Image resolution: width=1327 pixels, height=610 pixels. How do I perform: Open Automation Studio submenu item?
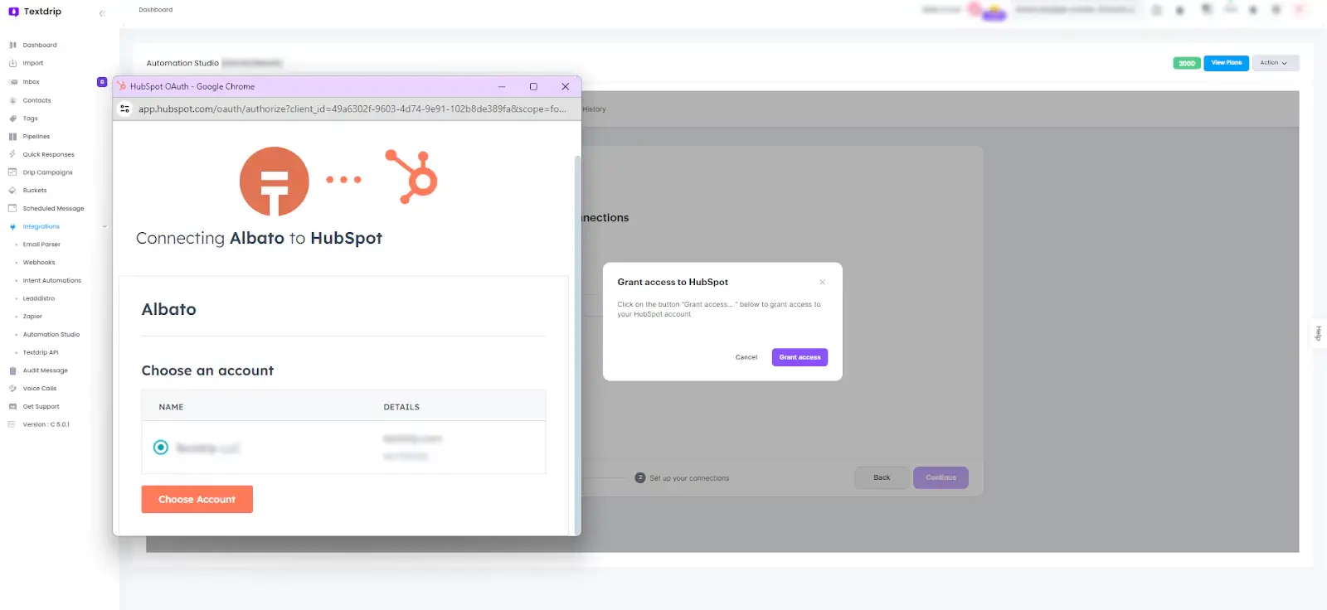tap(51, 335)
